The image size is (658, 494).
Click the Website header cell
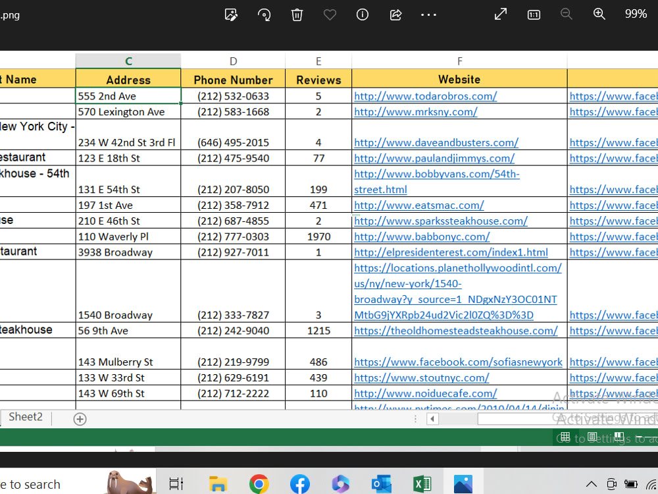(459, 80)
